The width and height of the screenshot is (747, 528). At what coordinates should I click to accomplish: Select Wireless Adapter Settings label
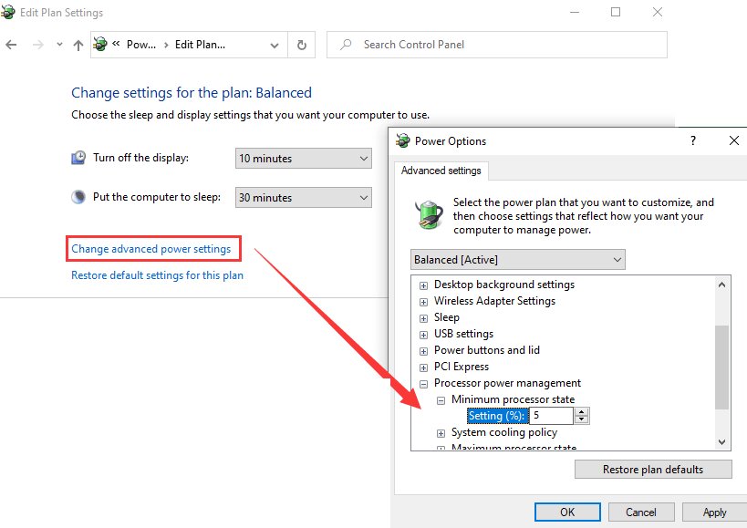pyautogui.click(x=494, y=301)
